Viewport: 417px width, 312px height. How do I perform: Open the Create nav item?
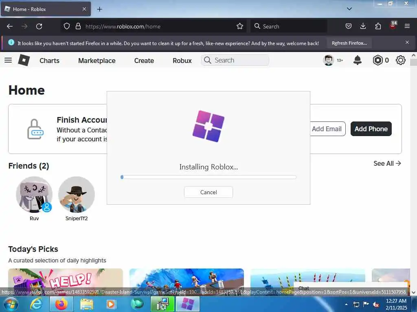pyautogui.click(x=144, y=61)
